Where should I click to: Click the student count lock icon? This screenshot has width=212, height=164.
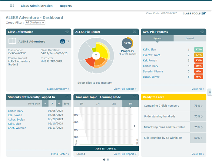[62, 41]
